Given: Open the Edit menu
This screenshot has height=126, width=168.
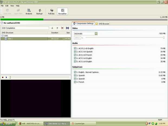Looking at the screenshot, I should 7,6.
